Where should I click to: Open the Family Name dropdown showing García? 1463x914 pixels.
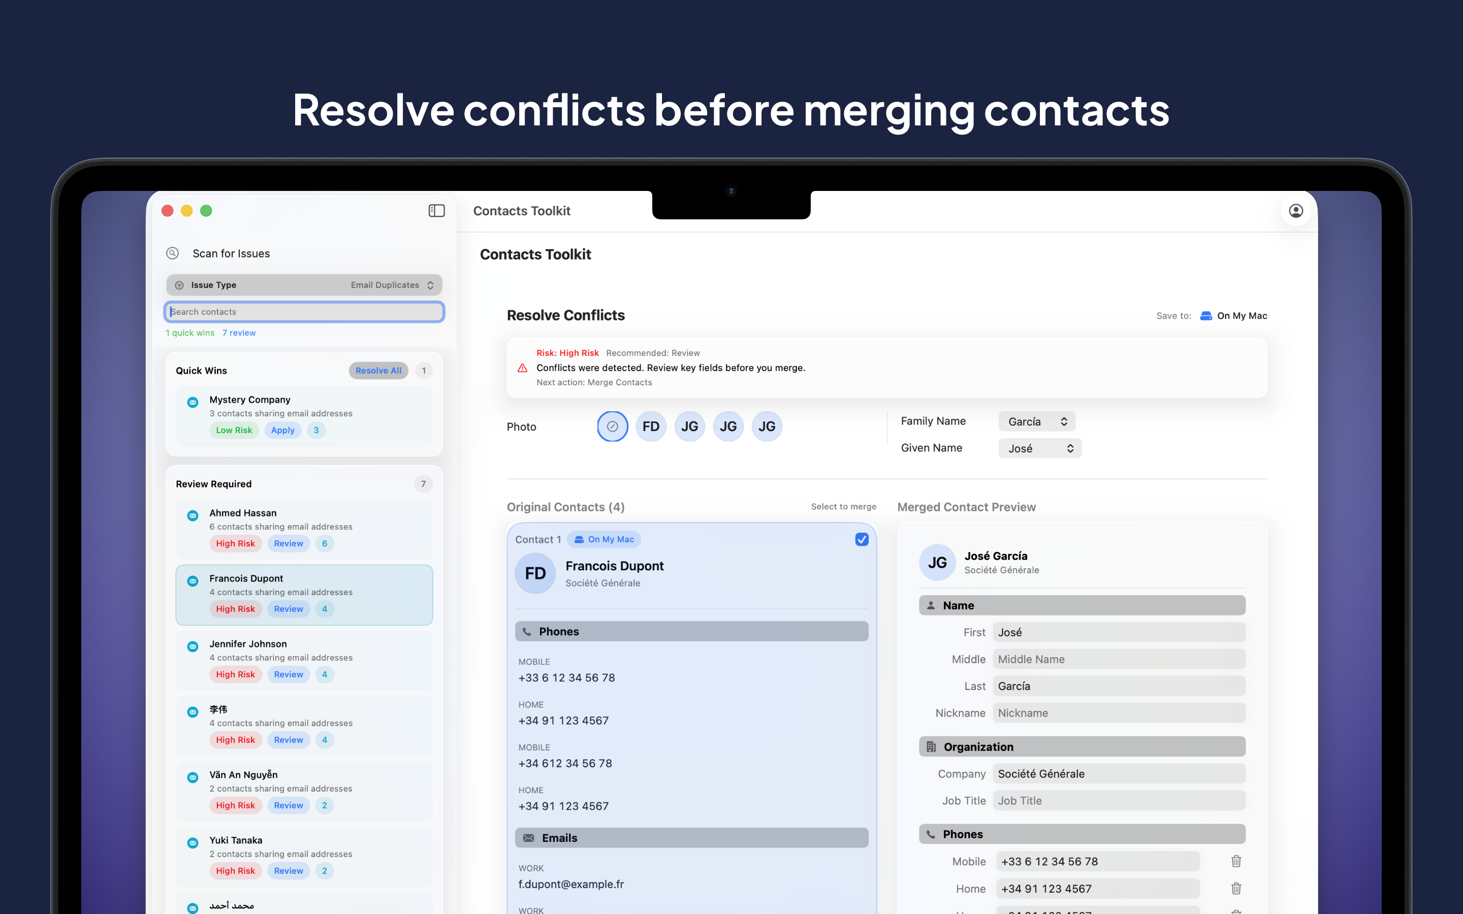click(x=1036, y=421)
